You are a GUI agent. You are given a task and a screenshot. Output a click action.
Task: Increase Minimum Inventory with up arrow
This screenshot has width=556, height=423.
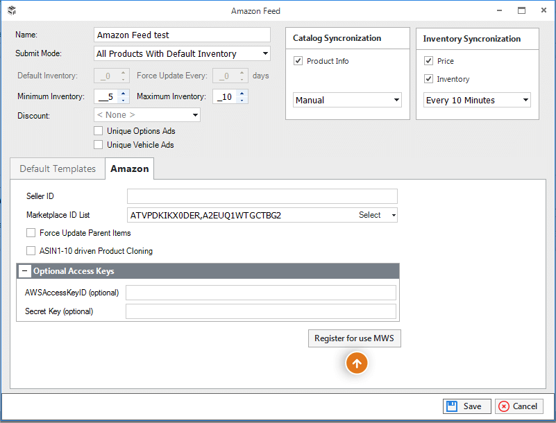coord(123,93)
